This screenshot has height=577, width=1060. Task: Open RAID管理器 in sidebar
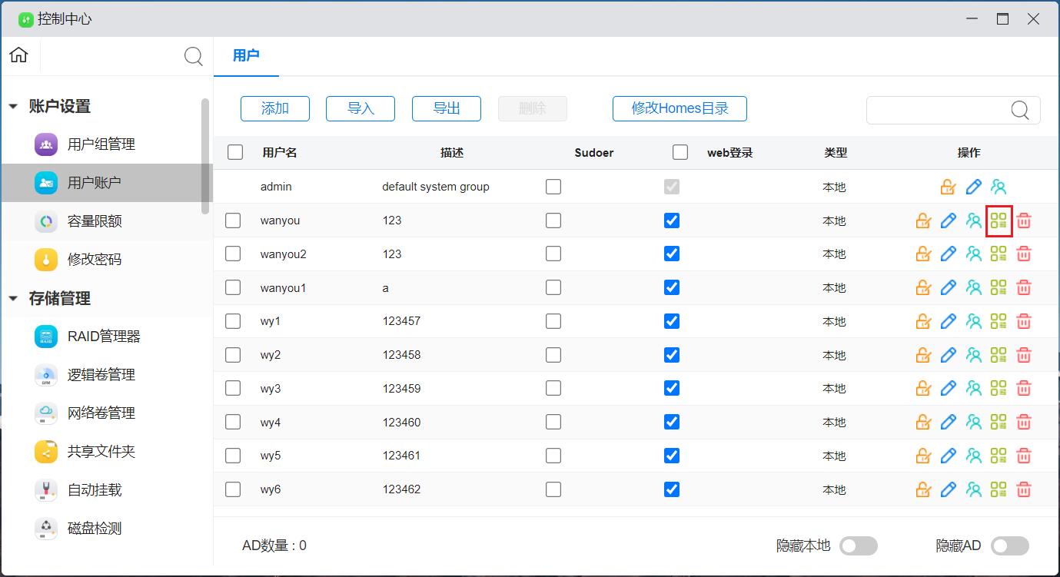[103, 337]
